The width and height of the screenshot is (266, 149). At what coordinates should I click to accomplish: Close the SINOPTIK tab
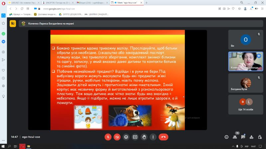73,3
